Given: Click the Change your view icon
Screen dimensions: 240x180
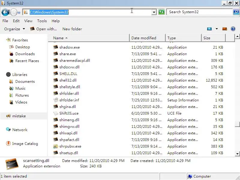Looking at the screenshot, I should pos(209,29).
